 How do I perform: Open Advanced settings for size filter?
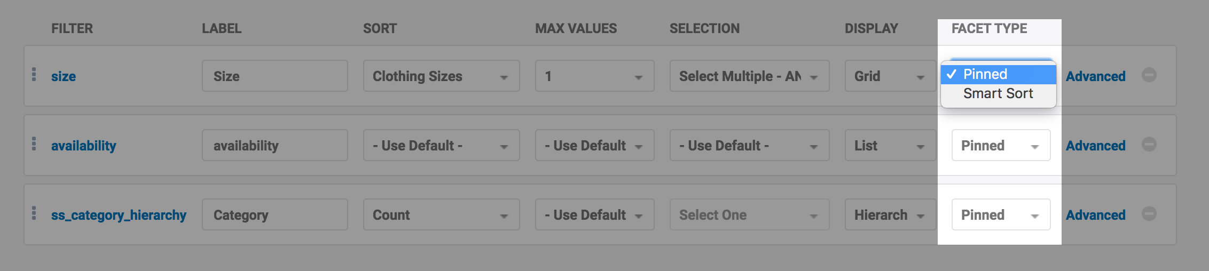coord(1095,76)
